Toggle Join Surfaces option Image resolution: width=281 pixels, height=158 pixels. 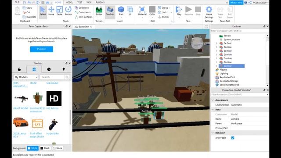click(x=83, y=17)
